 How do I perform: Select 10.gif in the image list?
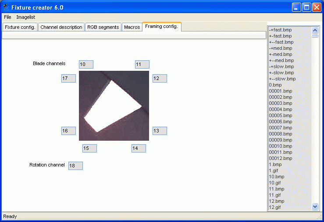275,183
